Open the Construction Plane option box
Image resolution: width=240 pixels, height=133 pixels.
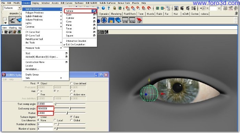pyautogui.click(x=66, y=62)
